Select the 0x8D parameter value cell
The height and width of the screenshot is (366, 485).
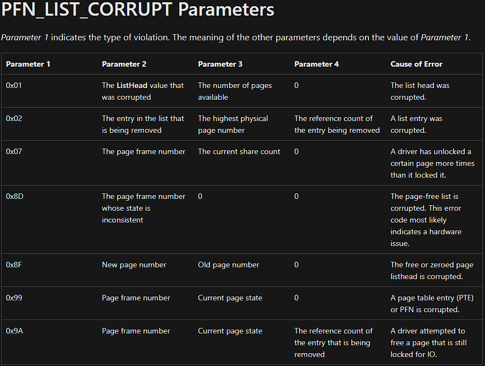[15, 196]
